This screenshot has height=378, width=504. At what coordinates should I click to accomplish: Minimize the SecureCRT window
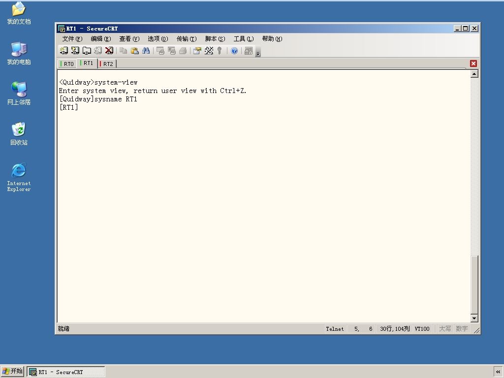coord(458,28)
